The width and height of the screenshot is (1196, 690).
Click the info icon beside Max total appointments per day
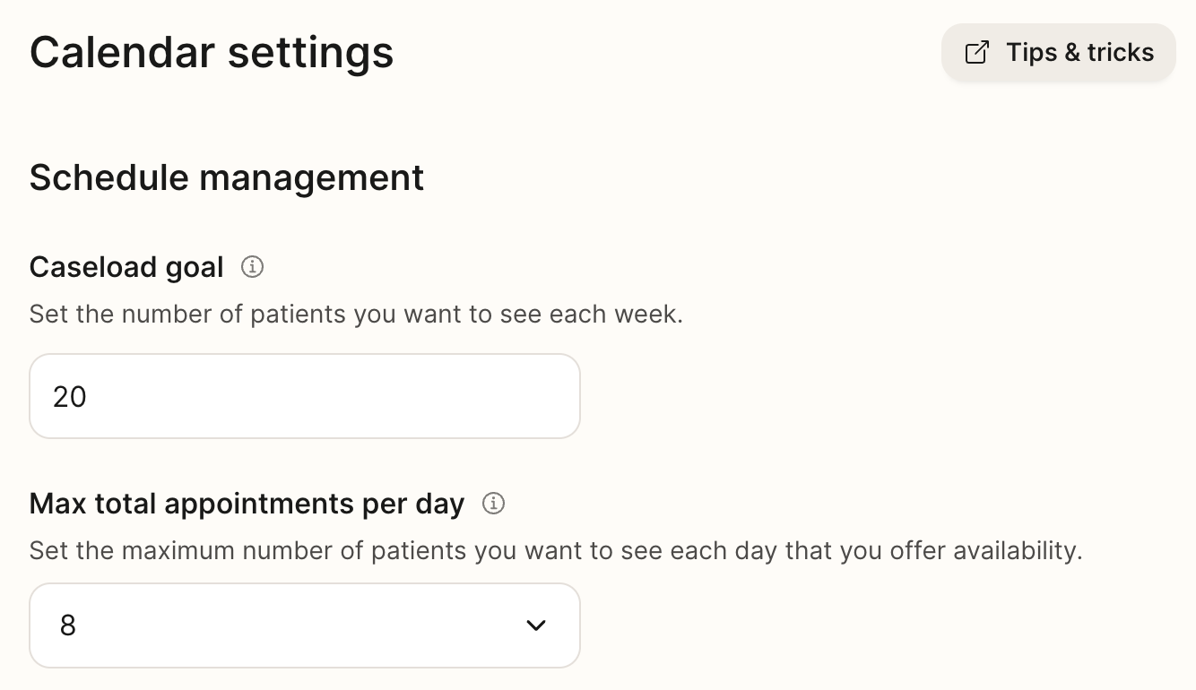coord(493,504)
